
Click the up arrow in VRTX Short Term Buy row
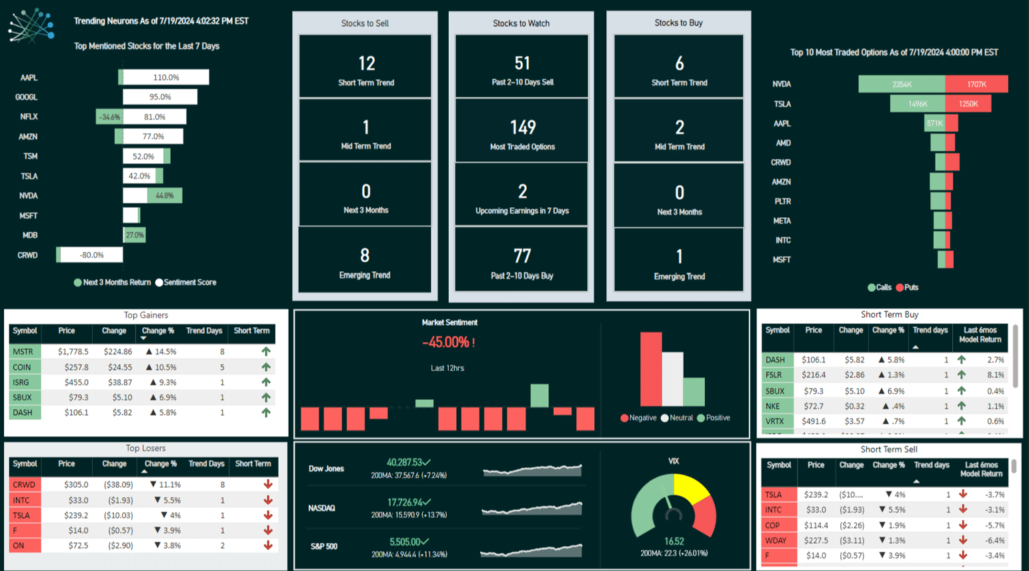(961, 421)
